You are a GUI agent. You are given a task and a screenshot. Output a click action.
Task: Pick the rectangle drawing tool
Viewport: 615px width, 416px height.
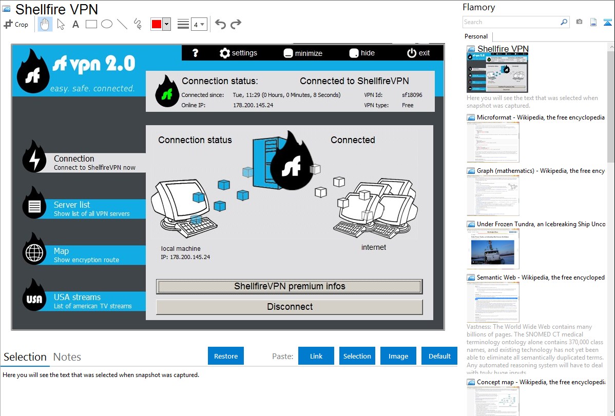[x=91, y=24]
